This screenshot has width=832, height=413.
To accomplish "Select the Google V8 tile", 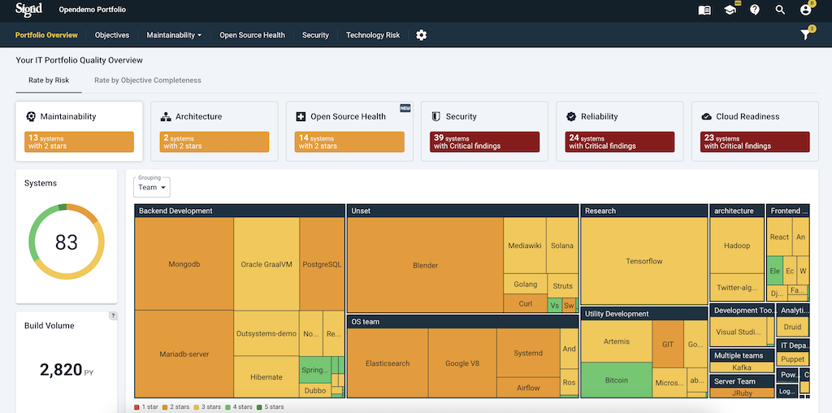I will pyautogui.click(x=462, y=363).
